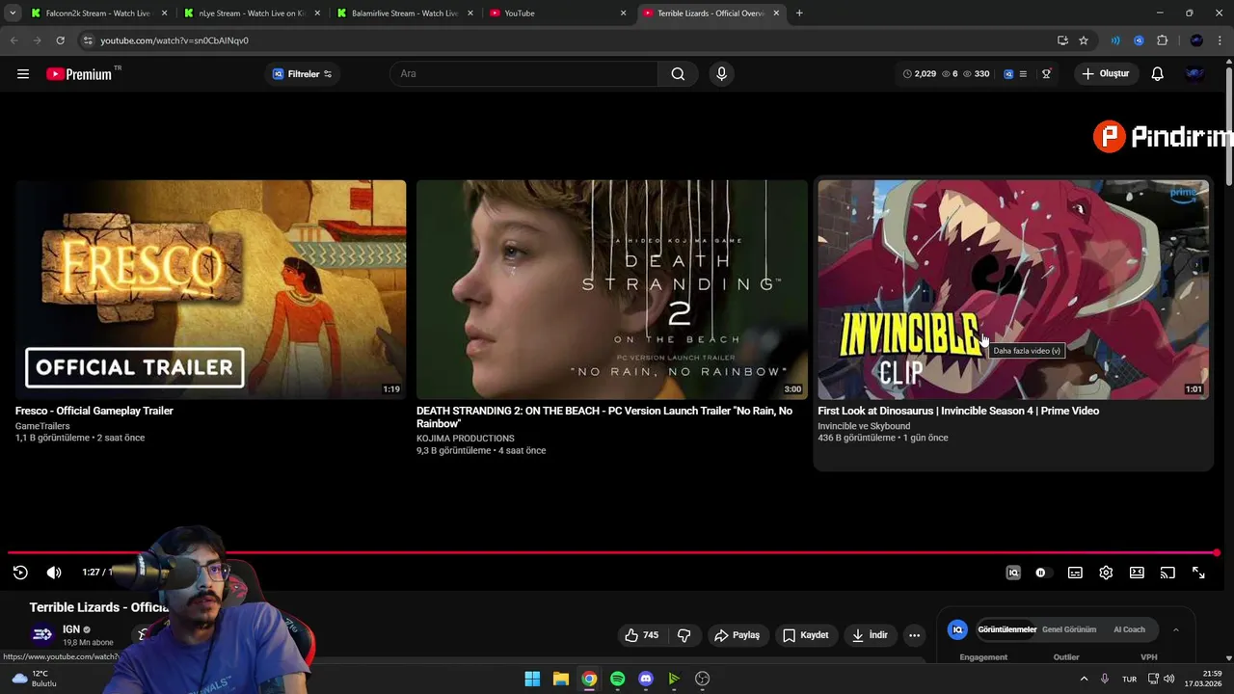Open player settings gear

click(x=1106, y=573)
